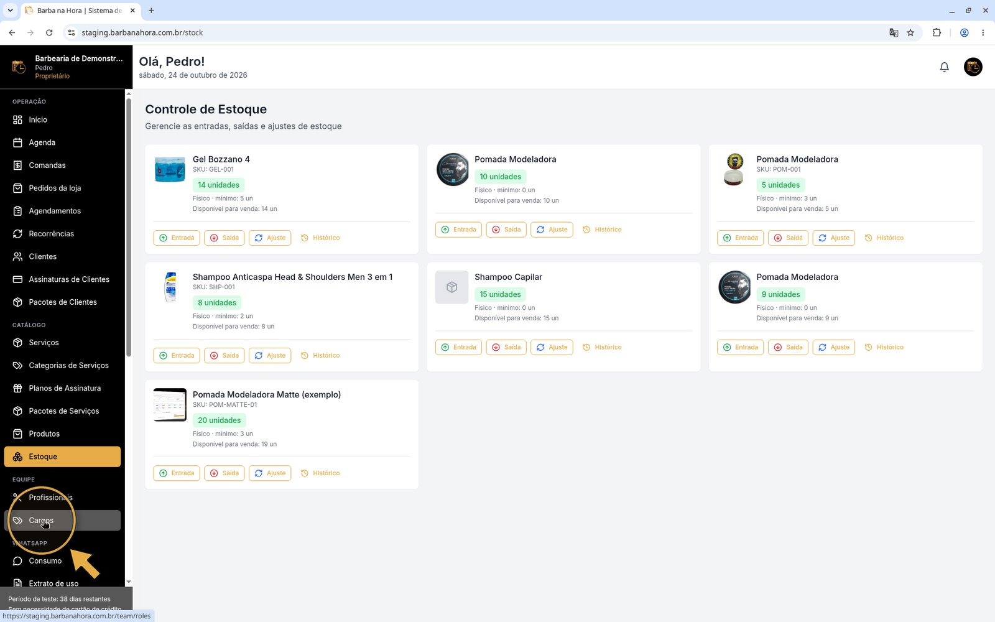Open the browser extensions puzzle icon
Viewport: 995px width, 622px height.
coord(937,32)
